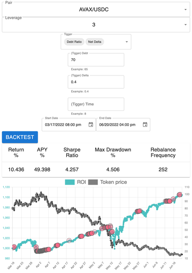
Task: Open the Start Date calendar picker icon
Action: tap(91, 125)
